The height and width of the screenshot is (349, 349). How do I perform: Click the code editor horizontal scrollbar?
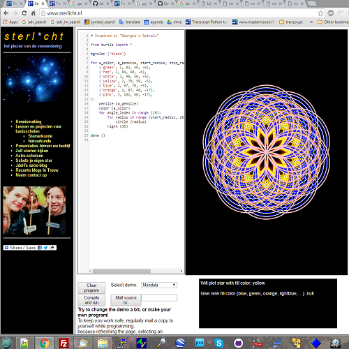pyautogui.click(x=121, y=271)
